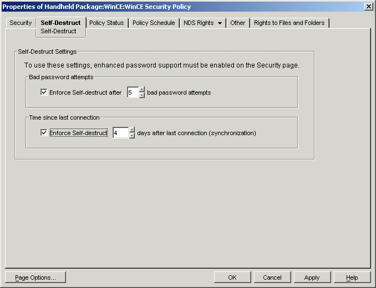Close the Properties dialog window

(x=368, y=6)
